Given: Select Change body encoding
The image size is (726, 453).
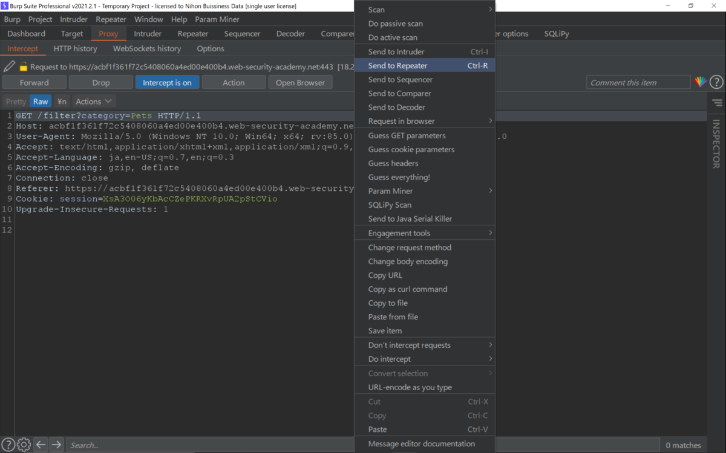Looking at the screenshot, I should [x=425, y=261].
